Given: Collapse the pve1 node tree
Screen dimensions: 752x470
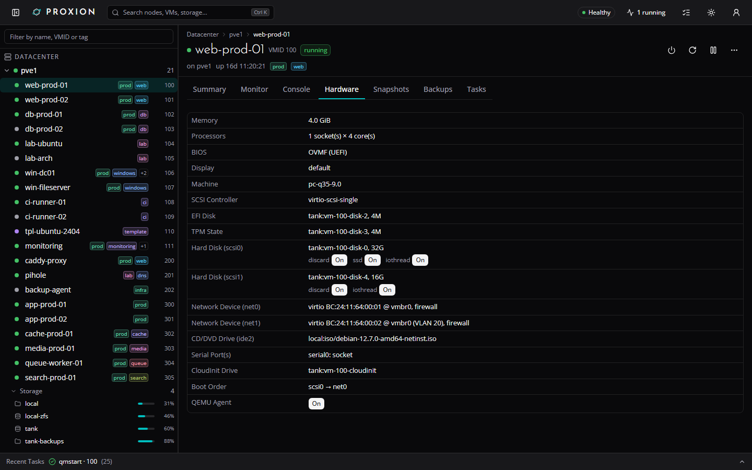Looking at the screenshot, I should tap(7, 70).
